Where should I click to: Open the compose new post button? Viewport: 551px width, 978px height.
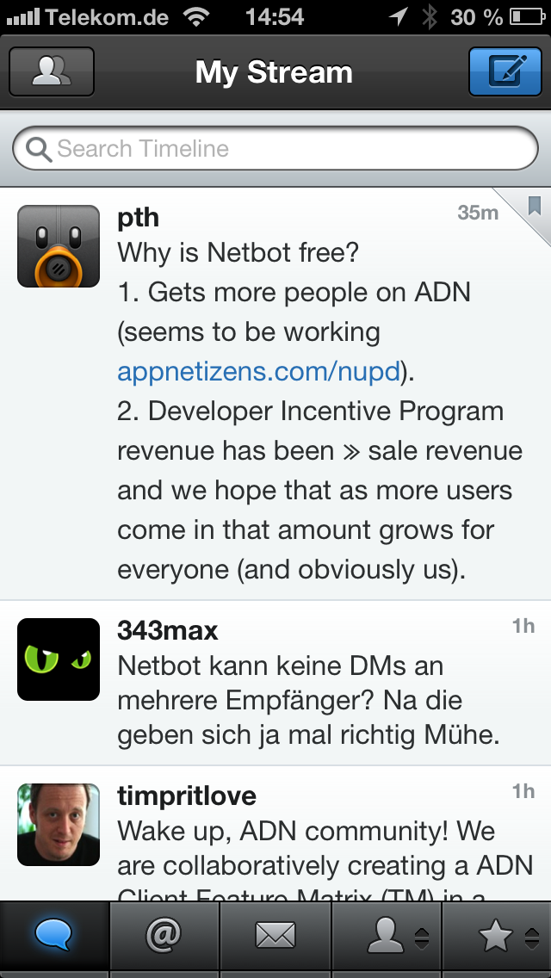point(503,71)
